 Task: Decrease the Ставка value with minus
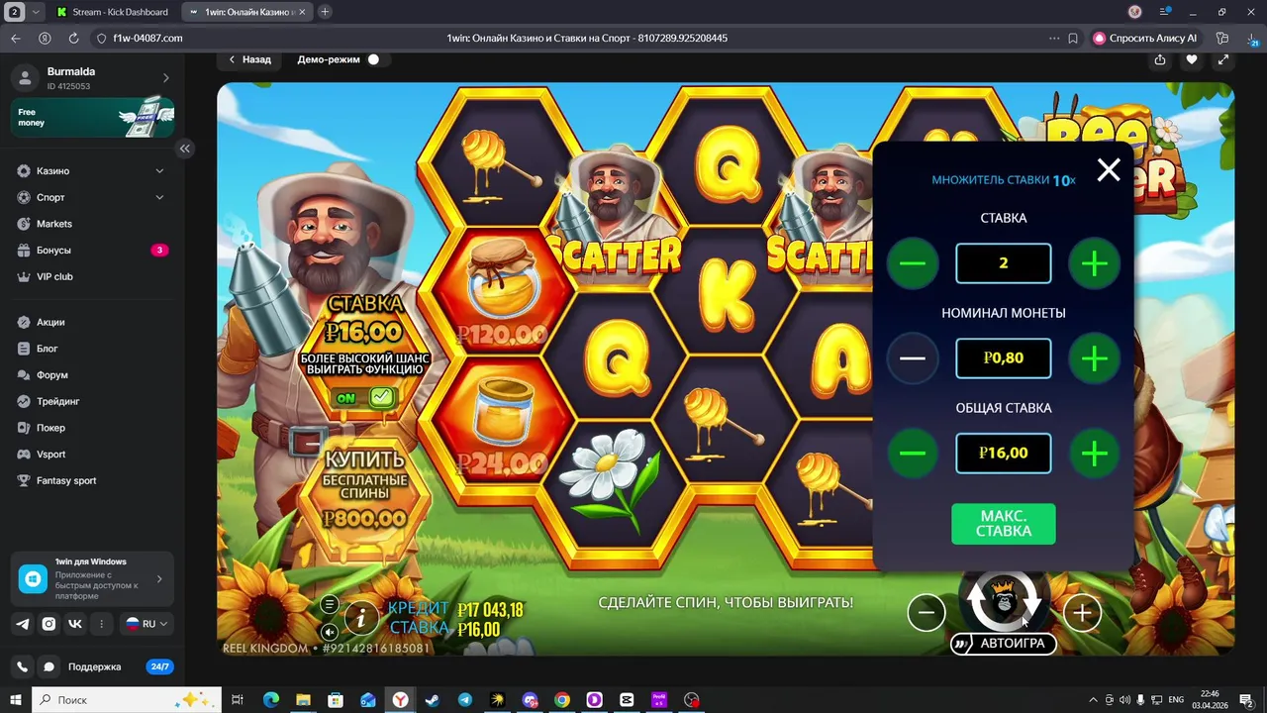click(913, 263)
